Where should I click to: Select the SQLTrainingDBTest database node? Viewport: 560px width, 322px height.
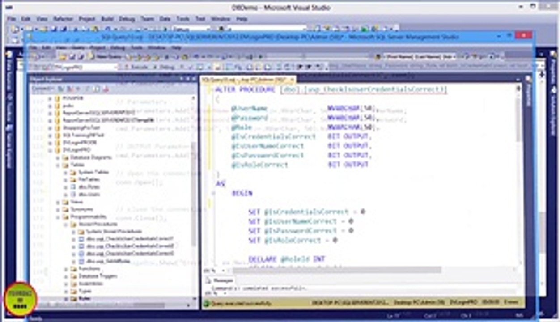(80, 135)
